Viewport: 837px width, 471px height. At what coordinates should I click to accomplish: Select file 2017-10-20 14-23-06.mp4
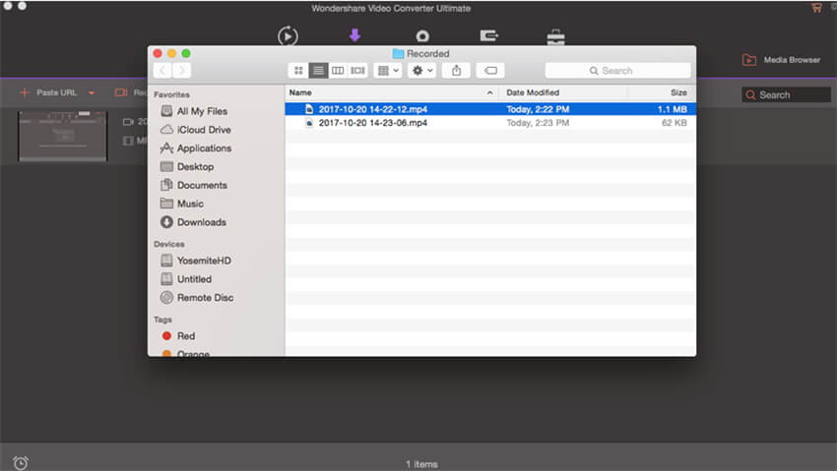point(490,123)
